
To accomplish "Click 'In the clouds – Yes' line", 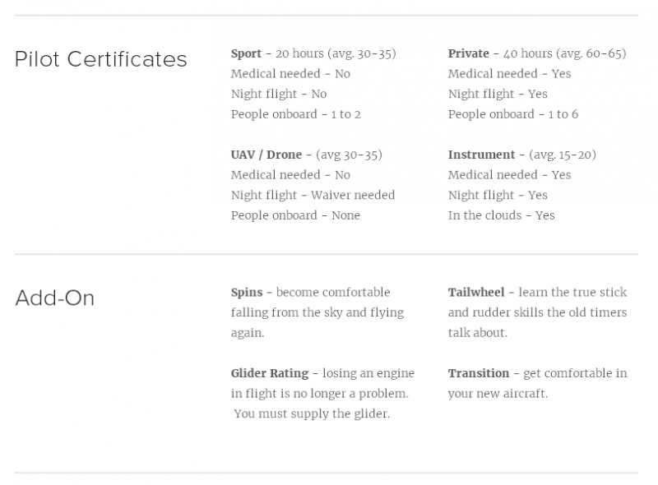I will (x=501, y=215).
